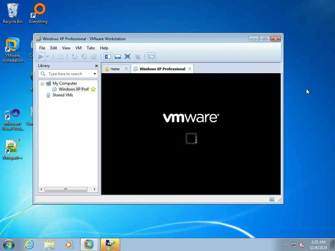Open Windows Explorer from the taskbar
335x251 pixels.
[50, 244]
